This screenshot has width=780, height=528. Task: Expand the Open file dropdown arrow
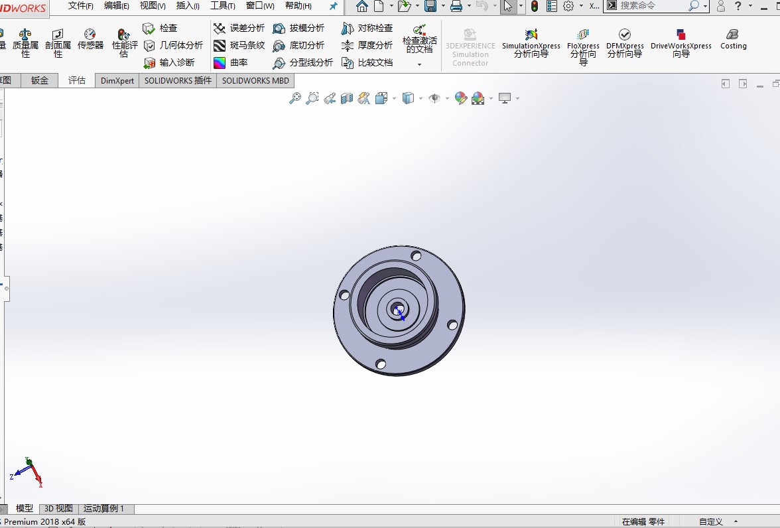point(417,6)
